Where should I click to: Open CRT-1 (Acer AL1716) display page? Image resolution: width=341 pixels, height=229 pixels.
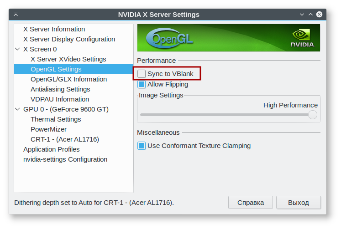65,139
